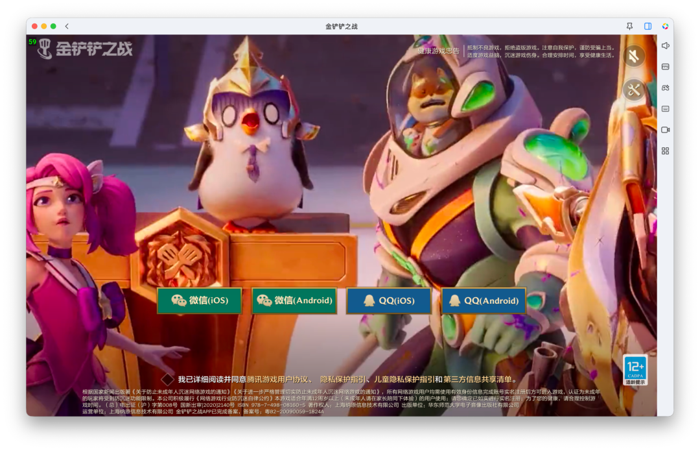This screenshot has width=700, height=451.
Task: Toggle the blue sidebar panel icon
Action: click(647, 27)
